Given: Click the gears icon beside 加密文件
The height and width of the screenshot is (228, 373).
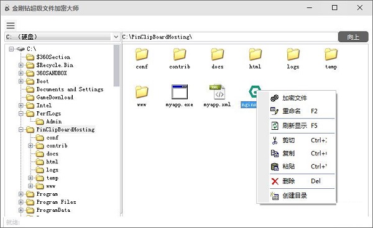Looking at the screenshot, I should pyautogui.click(x=275, y=98).
